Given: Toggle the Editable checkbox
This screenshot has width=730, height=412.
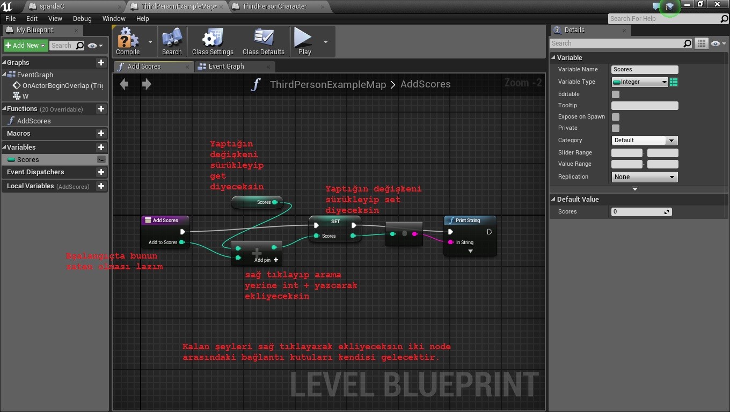Looking at the screenshot, I should point(616,94).
